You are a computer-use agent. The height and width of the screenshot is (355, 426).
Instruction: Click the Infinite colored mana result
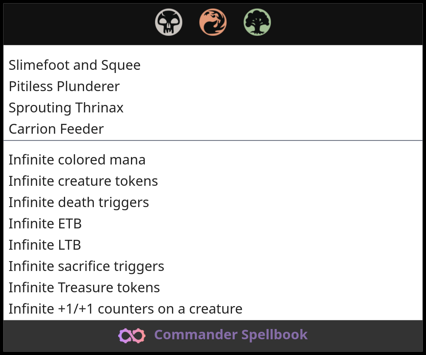[77, 160]
